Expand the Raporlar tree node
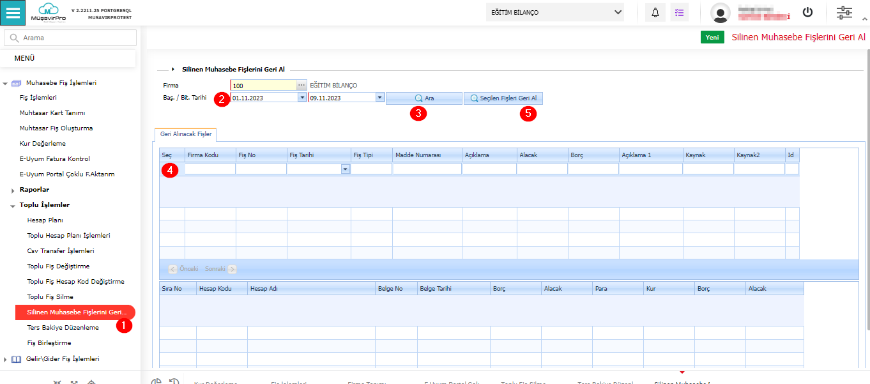870x384 pixels. click(13, 190)
